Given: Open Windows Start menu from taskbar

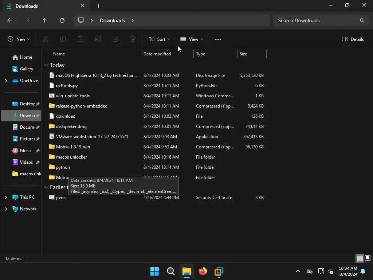Looking at the screenshot, I should (154, 271).
